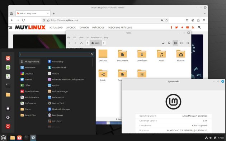Click the network icon in system tray
Image resolution: width=226 pixels, height=141 pixels.
click(206, 138)
